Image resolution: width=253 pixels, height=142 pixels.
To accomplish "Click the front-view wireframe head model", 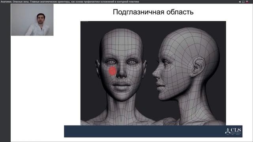I will 121,76.
